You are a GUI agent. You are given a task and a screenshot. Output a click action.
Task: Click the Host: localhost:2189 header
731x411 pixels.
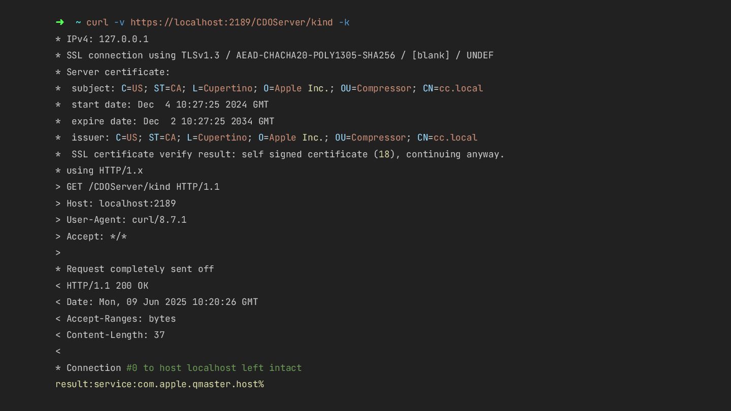pyautogui.click(x=121, y=203)
